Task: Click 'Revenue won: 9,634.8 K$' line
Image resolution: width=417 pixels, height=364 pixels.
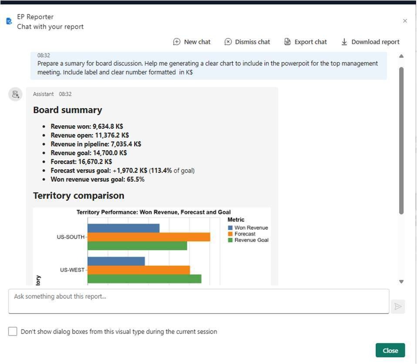Action: click(x=87, y=126)
